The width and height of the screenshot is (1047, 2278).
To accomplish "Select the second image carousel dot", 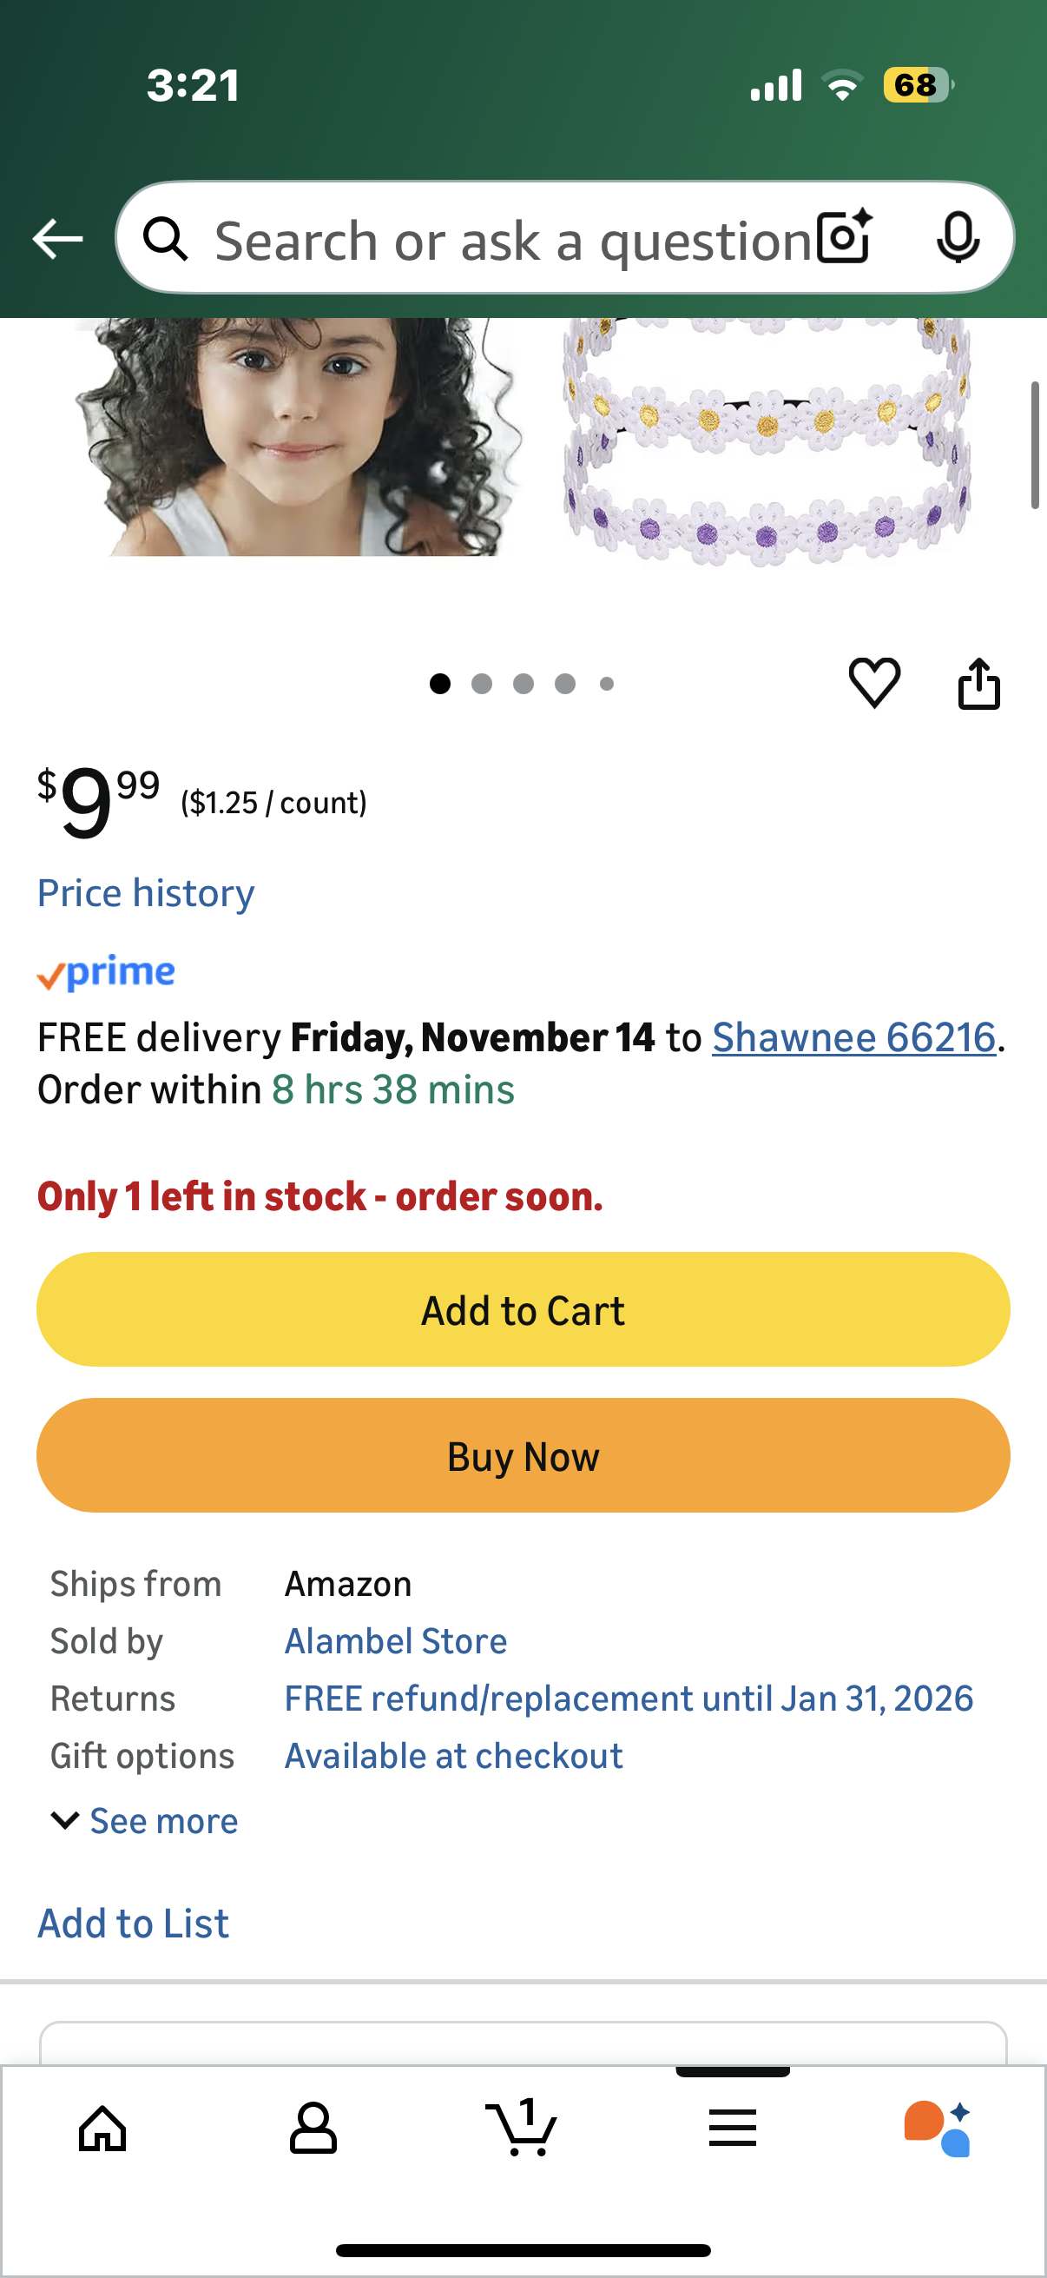I will point(482,684).
